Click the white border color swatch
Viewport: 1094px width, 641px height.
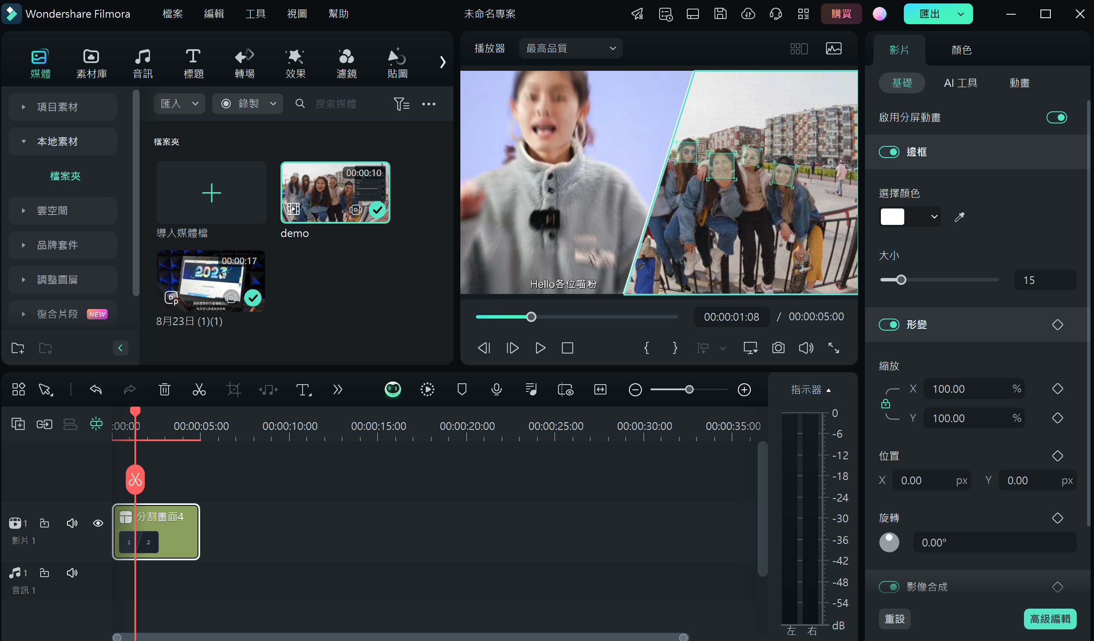click(892, 217)
